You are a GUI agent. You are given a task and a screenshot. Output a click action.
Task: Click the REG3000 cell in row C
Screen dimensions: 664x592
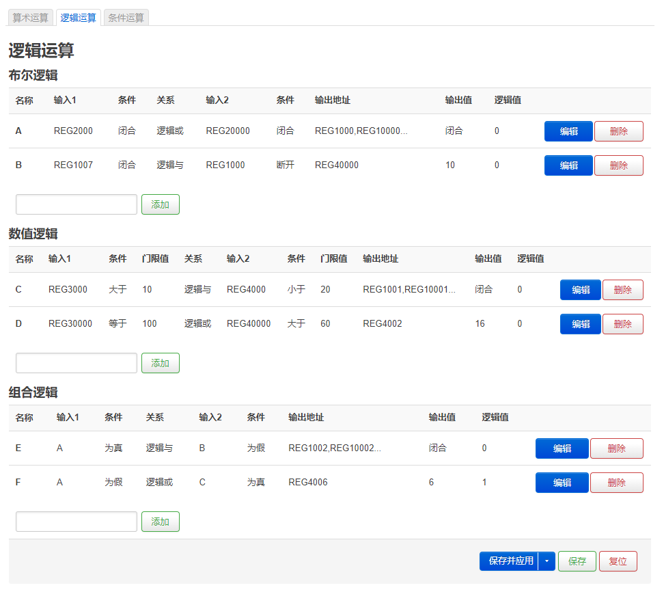pos(68,290)
